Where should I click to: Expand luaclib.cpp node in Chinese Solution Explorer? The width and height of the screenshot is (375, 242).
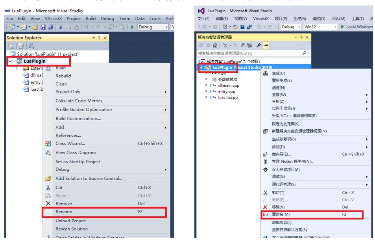coord(207,97)
